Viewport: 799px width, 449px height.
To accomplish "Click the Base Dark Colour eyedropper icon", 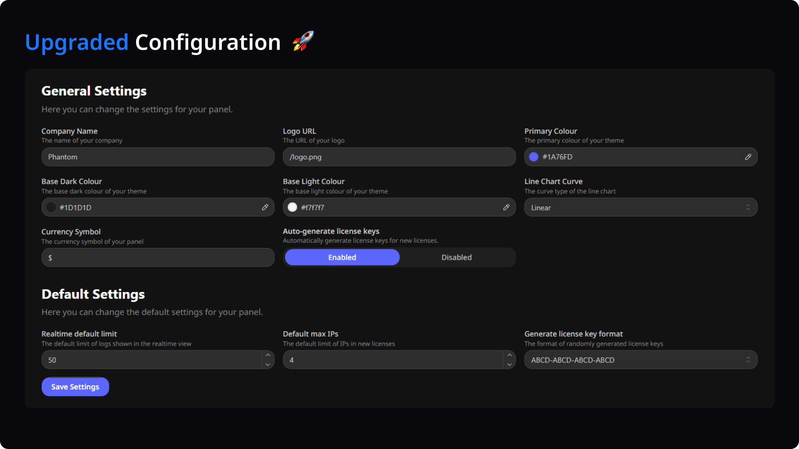I will pos(265,207).
